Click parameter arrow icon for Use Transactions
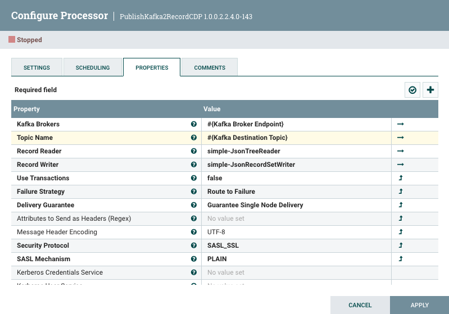Viewport: 449px width, 314px height. click(x=401, y=178)
